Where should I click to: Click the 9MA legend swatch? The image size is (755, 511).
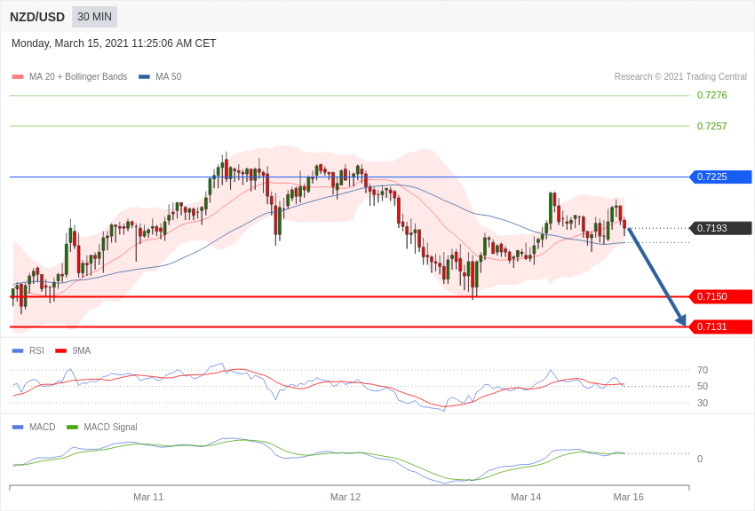point(60,351)
